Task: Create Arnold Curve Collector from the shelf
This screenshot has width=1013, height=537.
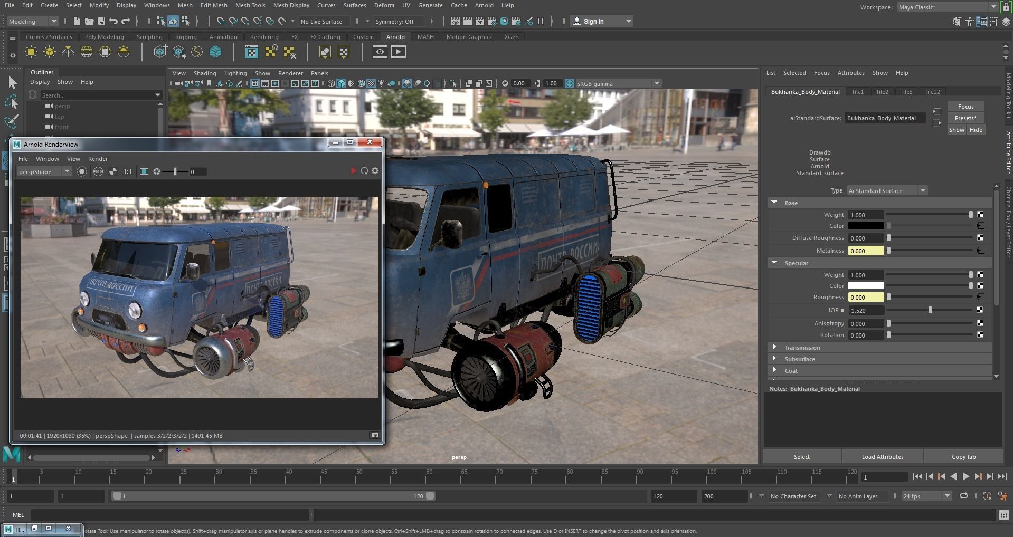Action: (x=197, y=52)
